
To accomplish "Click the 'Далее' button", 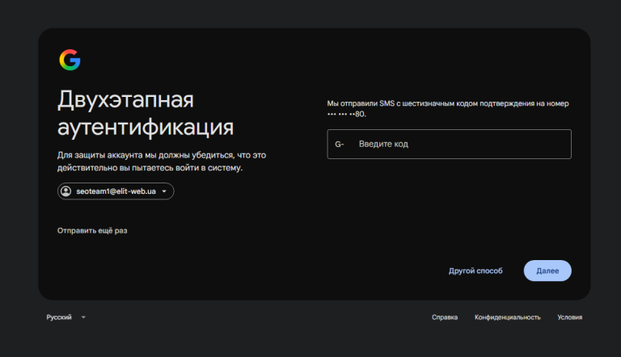I will click(x=547, y=271).
